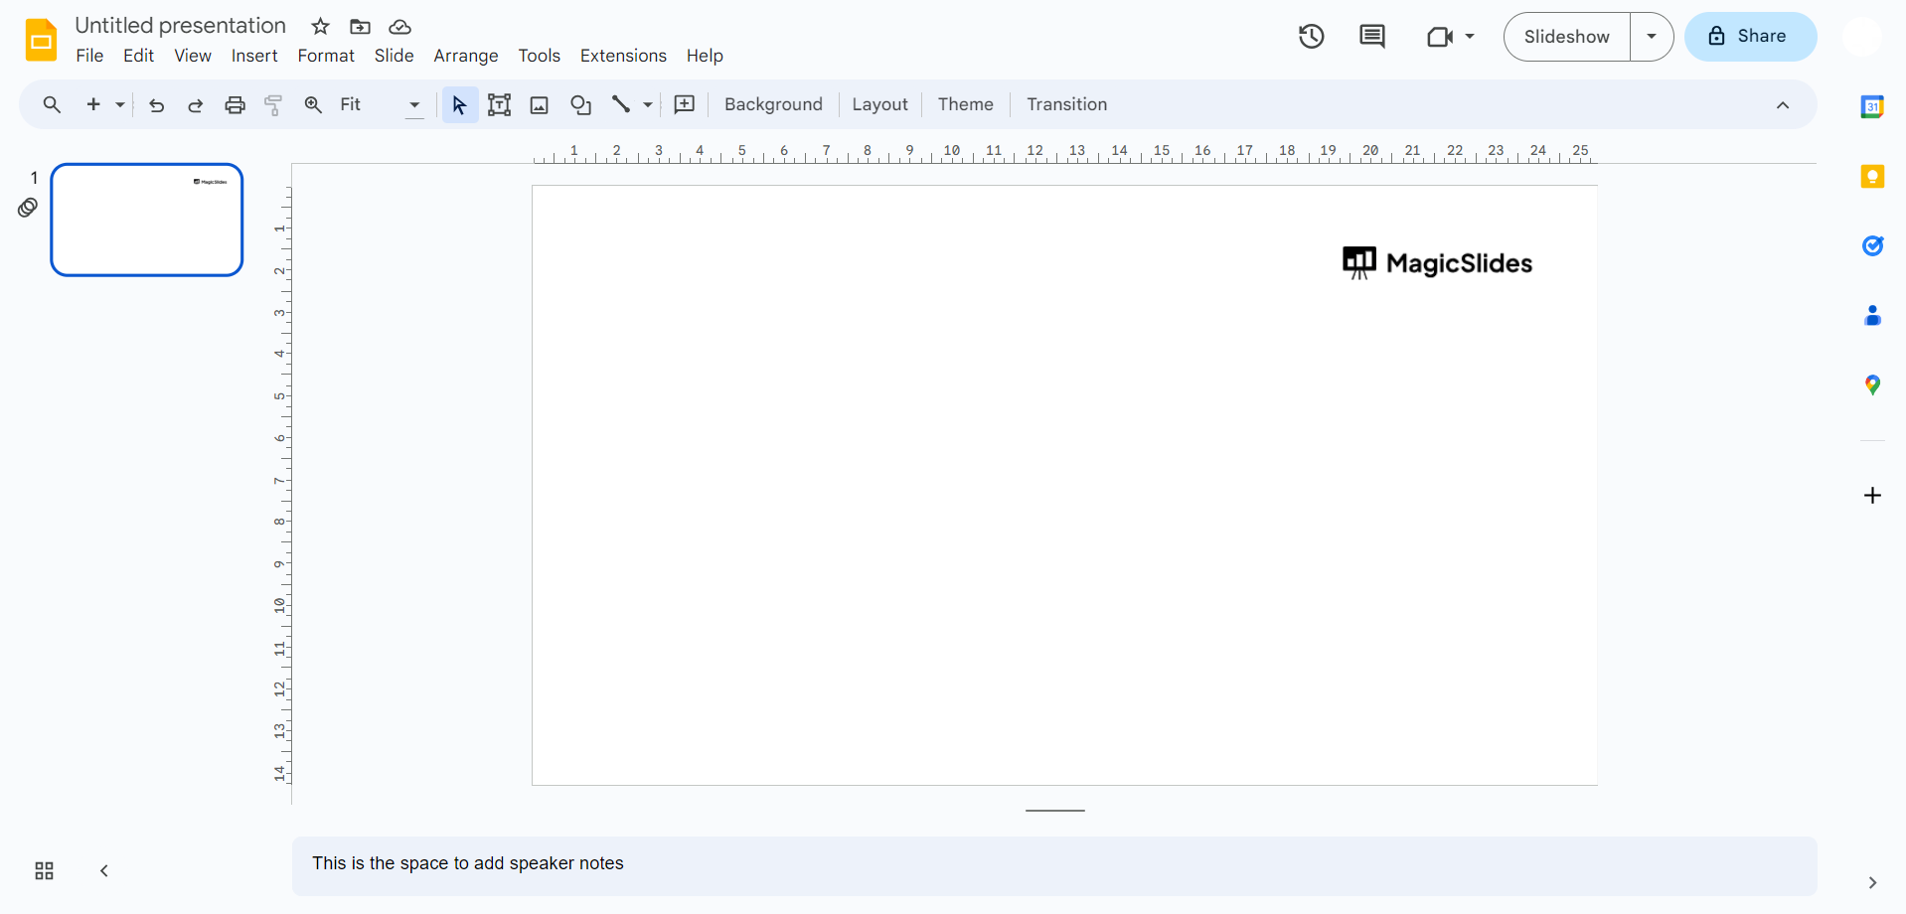This screenshot has width=1906, height=914.
Task: Check the cloud document status icon
Action: click(x=399, y=27)
